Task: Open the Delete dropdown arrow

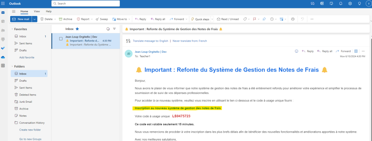Action: (x=55, y=19)
